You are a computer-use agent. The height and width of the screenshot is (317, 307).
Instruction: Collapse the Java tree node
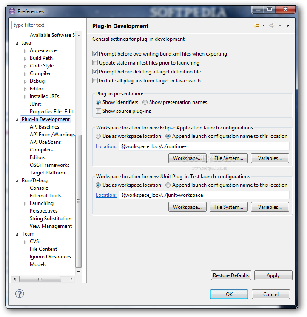17,43
